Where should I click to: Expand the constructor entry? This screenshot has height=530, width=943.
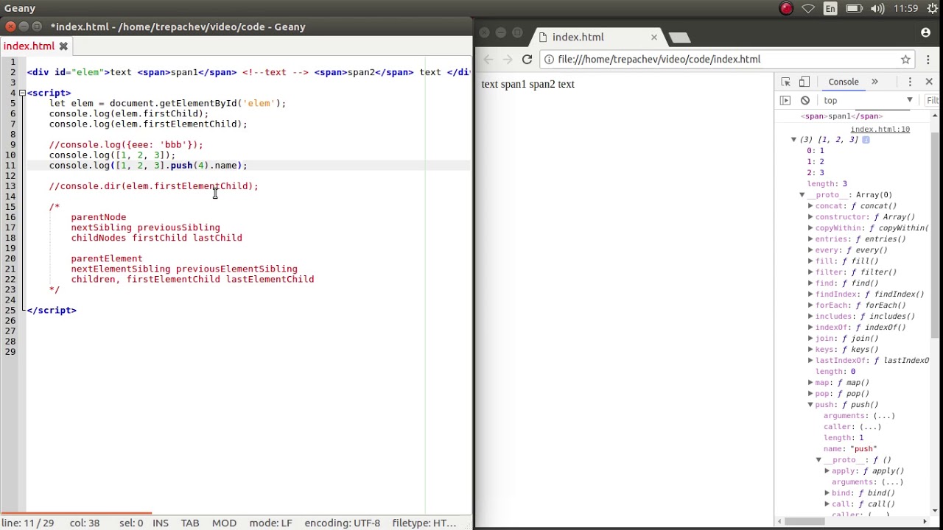click(810, 217)
